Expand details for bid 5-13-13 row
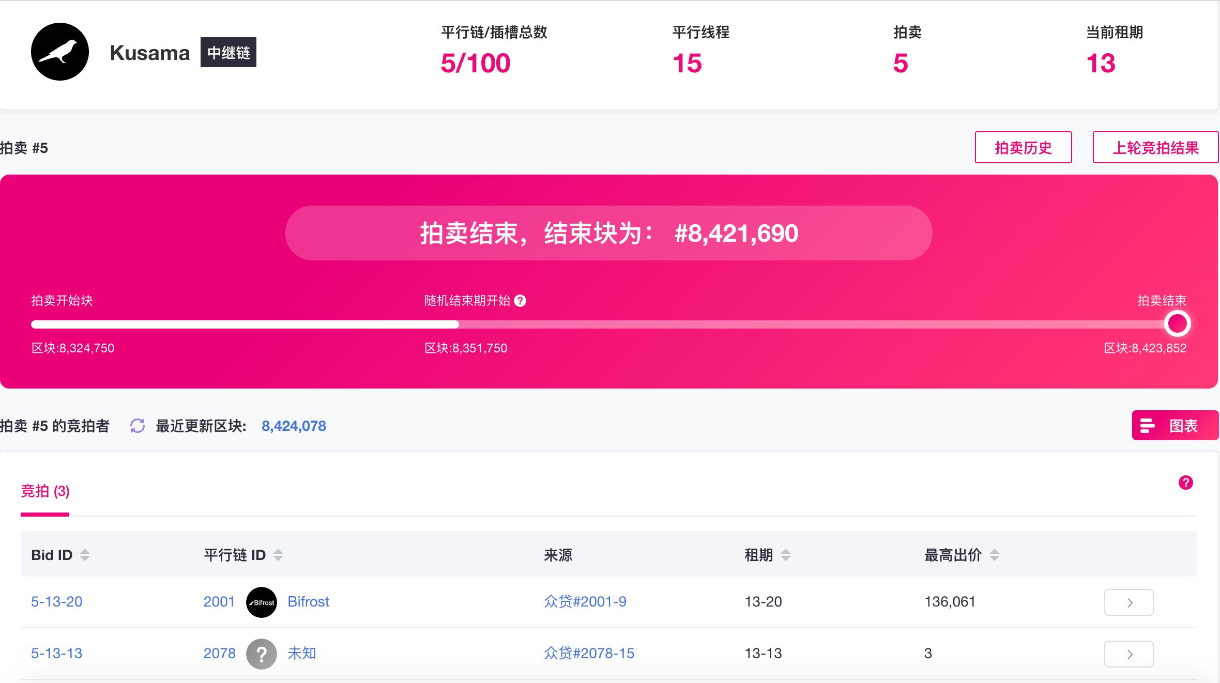The image size is (1220, 683). 1128,654
